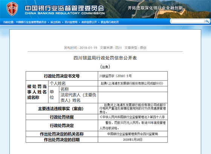Click cell 警告，罚款30万元人民币

(x=133, y=125)
